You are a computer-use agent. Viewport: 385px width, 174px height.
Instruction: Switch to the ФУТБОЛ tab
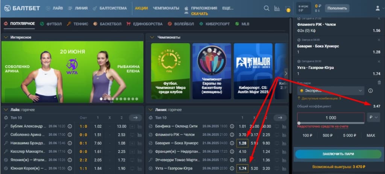point(51,24)
